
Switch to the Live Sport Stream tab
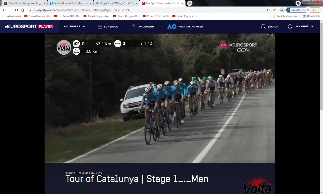point(160,3)
